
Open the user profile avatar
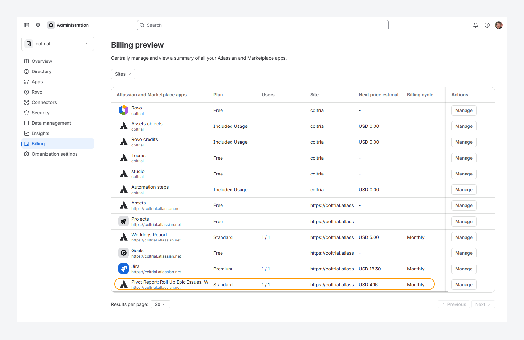499,25
